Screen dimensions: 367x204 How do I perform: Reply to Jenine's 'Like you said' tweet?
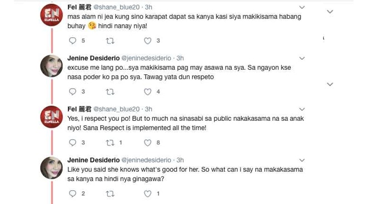click(x=72, y=193)
